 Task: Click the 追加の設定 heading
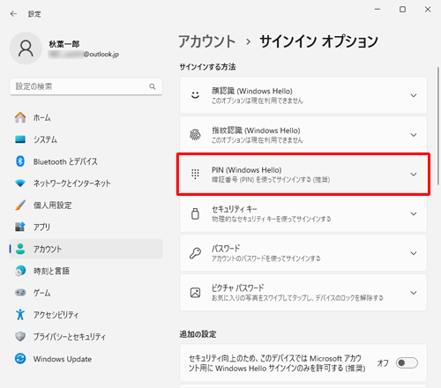coord(198,334)
